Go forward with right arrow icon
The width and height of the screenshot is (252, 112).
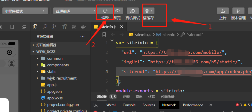click(122, 35)
